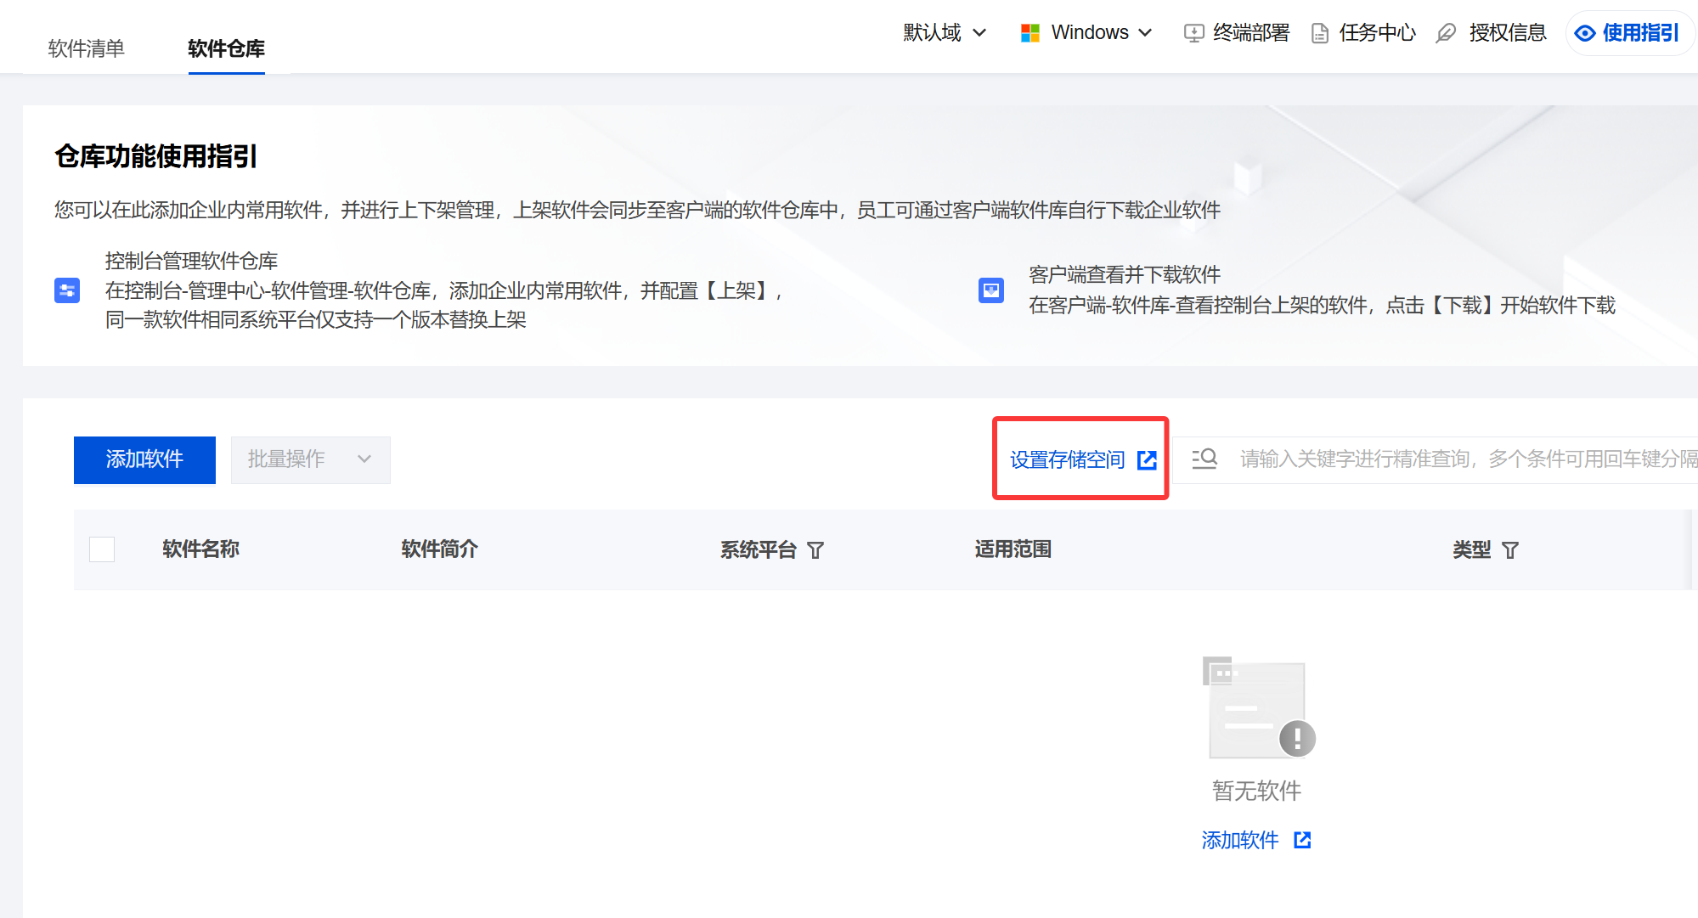Screen dimensions: 1698x918
Task: Click the search list icon in query bar
Action: pyautogui.click(x=1204, y=459)
